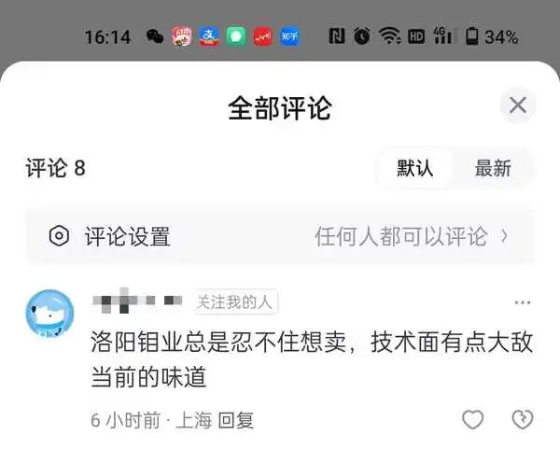Viewport: 560px width, 449px height.
Task: Dislike comment with broken heart icon
Action: click(x=523, y=419)
